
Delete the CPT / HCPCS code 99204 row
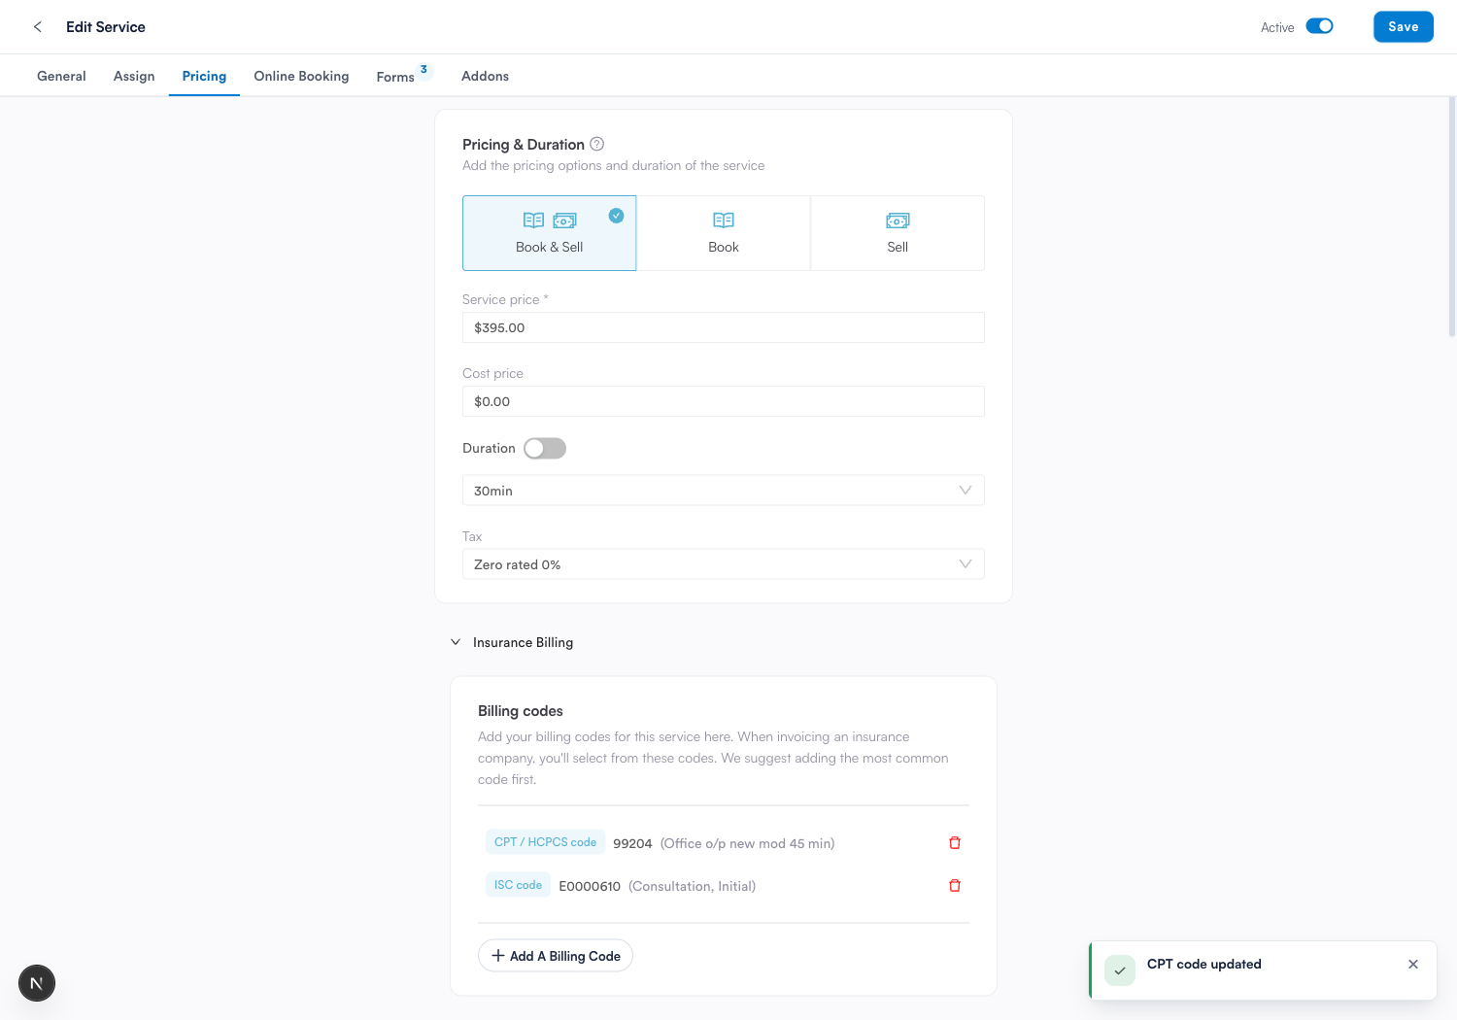pyautogui.click(x=955, y=842)
